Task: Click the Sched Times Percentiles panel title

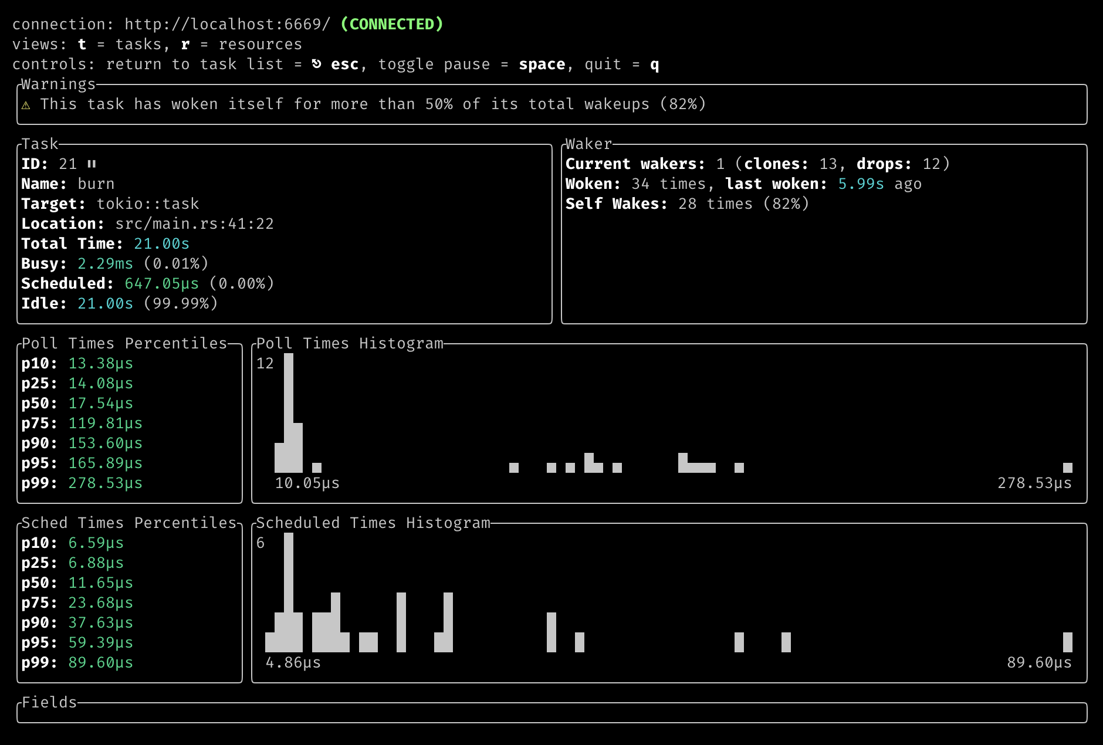Action: point(129,523)
